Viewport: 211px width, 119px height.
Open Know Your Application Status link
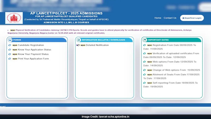[34, 50]
